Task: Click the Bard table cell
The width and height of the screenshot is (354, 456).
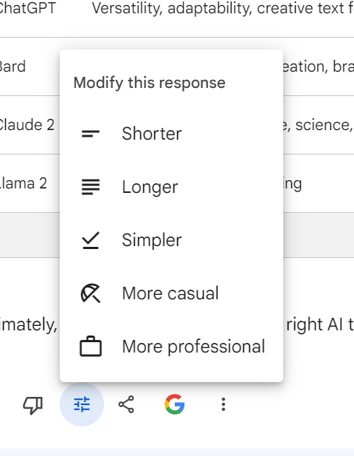Action: click(x=13, y=67)
